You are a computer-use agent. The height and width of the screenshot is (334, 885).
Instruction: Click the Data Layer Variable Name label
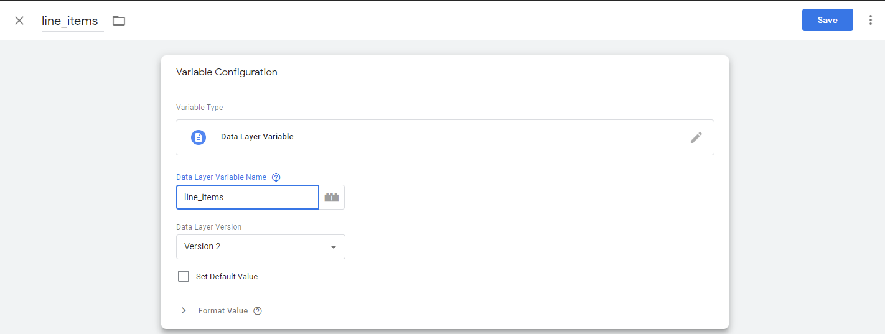tap(221, 177)
